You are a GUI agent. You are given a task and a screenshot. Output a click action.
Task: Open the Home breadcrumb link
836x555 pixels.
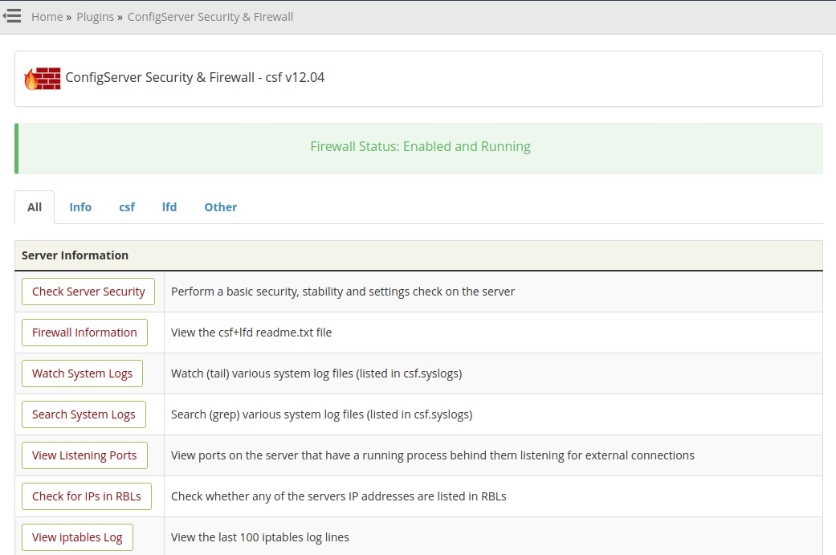47,17
